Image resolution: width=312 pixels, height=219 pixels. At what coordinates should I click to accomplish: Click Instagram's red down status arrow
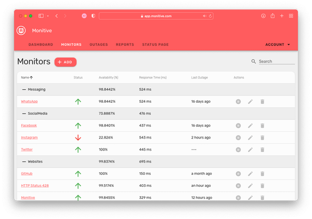(78, 138)
